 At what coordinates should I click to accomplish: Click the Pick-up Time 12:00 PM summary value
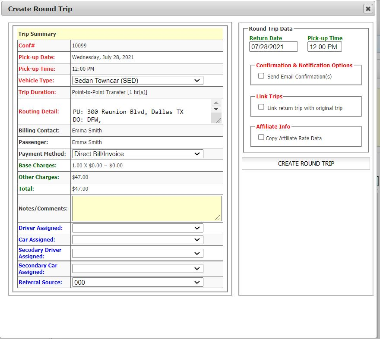tap(83, 69)
